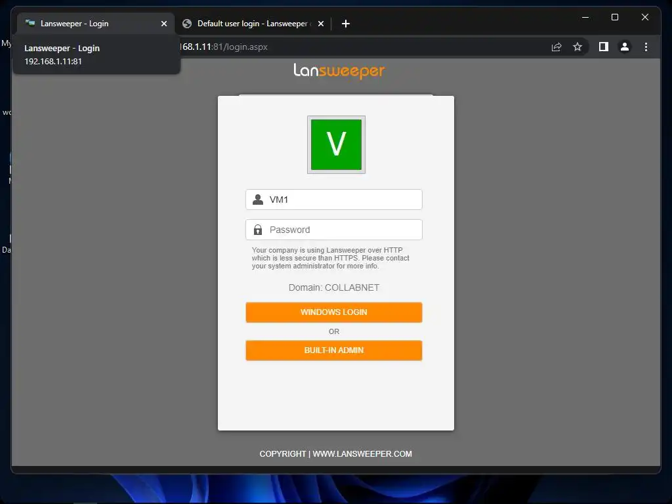Screen dimensions: 672x504
Task: Click the green V user avatar
Action: 336,144
